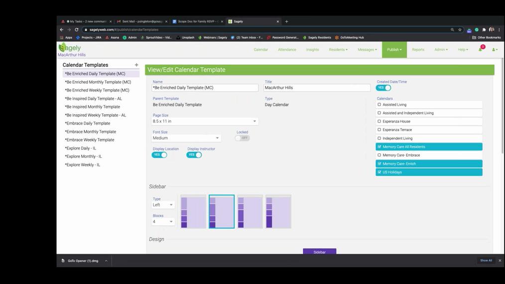This screenshot has width=505, height=284.
Task: Uncheck the US Holidays calendar
Action: click(x=379, y=172)
